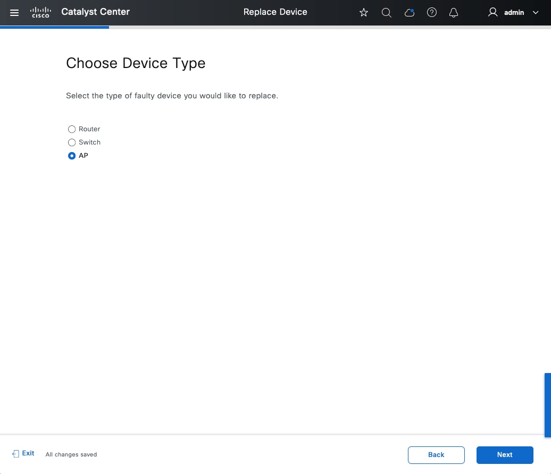Screen dimensions: 551x474
Task: Select the Switch radio button
Action: pos(72,142)
